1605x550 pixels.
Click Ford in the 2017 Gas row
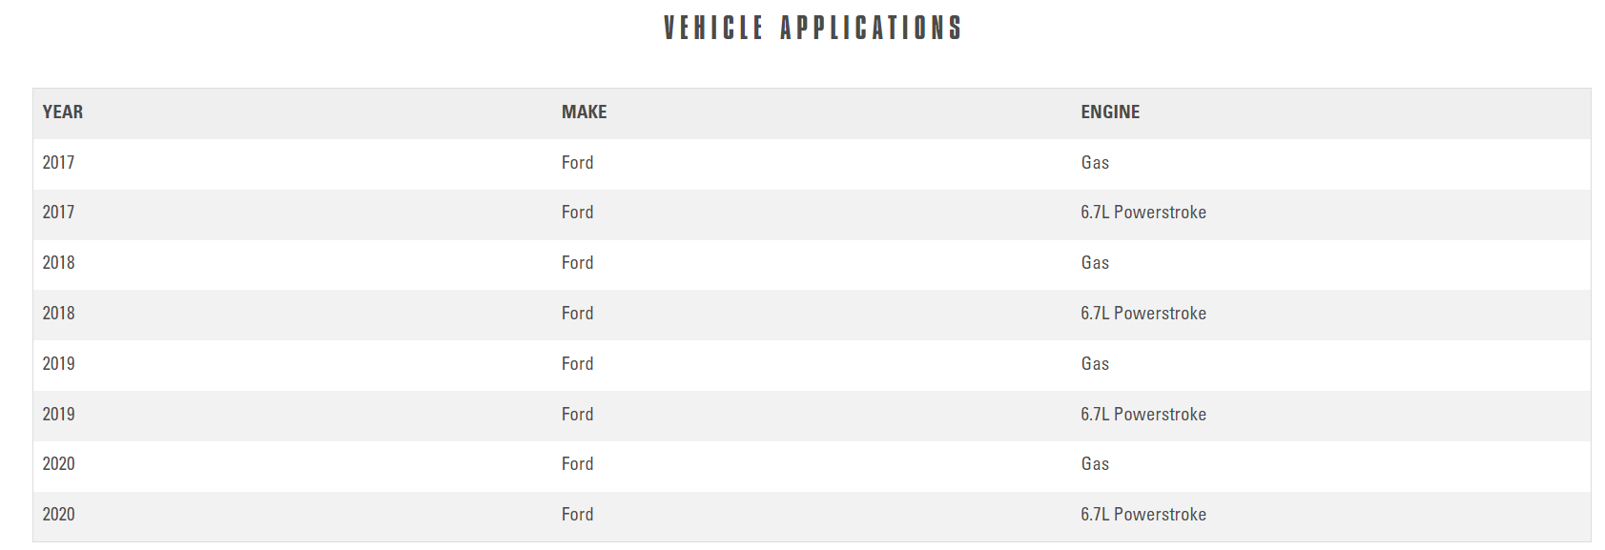click(577, 163)
